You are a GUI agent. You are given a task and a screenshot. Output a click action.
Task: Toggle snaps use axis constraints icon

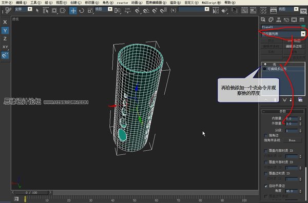pyautogui.click(x=5, y=55)
